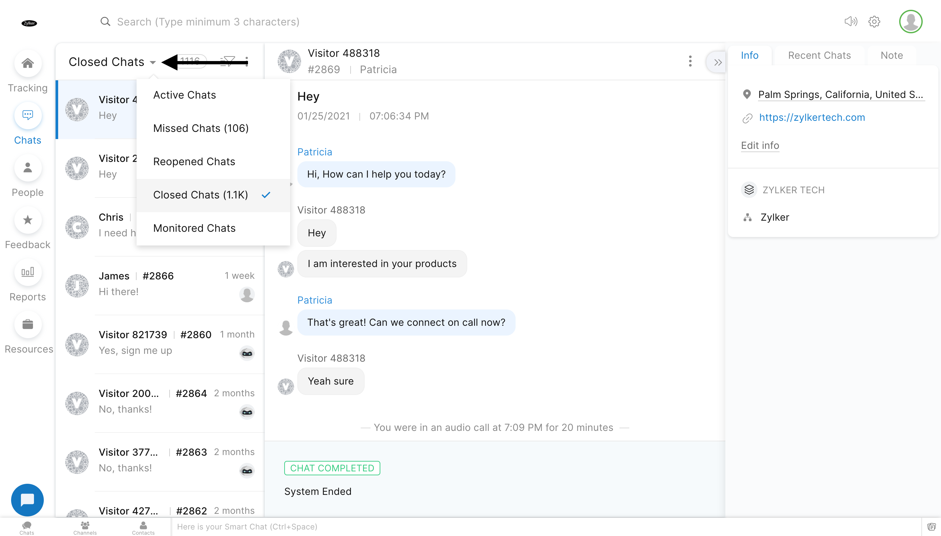Open settings gear icon
This screenshot has height=536, width=941.
point(874,22)
